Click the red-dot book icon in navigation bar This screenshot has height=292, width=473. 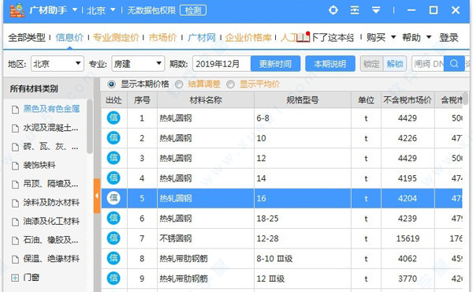pos(303,37)
